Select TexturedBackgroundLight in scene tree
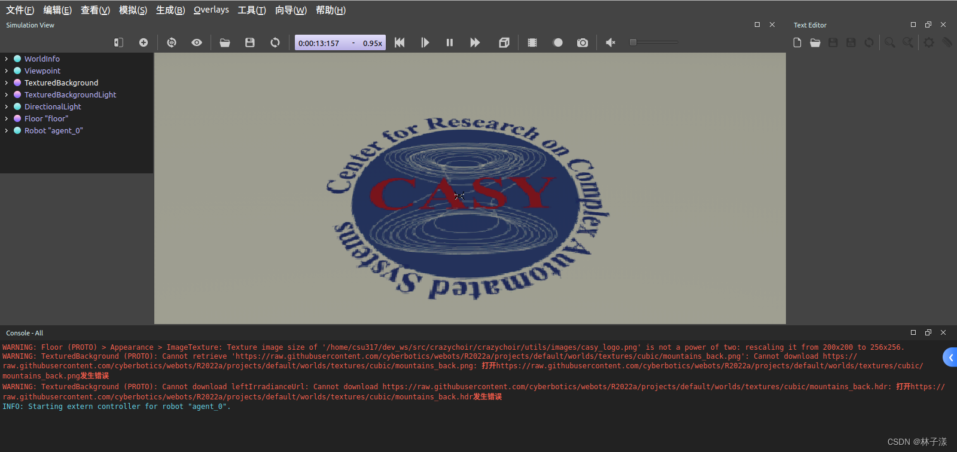The height and width of the screenshot is (452, 957). click(70, 94)
